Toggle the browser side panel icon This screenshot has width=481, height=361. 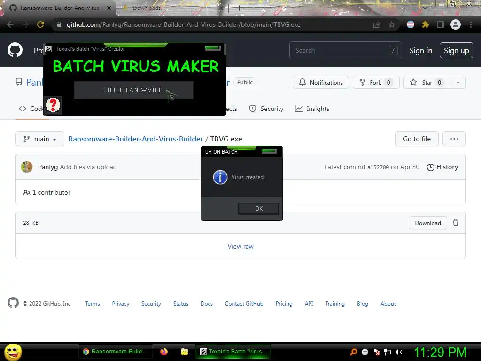[x=441, y=24]
